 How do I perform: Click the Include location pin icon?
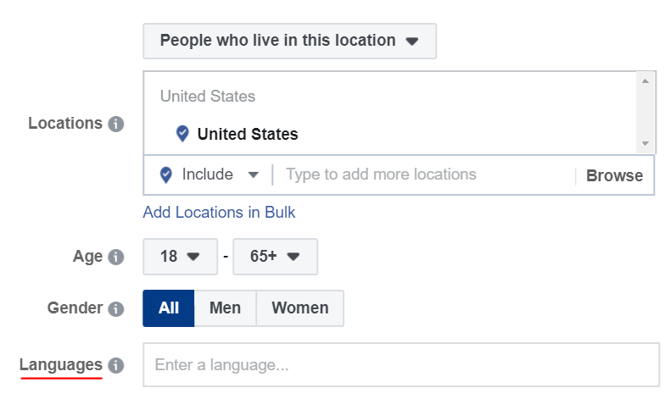[x=166, y=175]
